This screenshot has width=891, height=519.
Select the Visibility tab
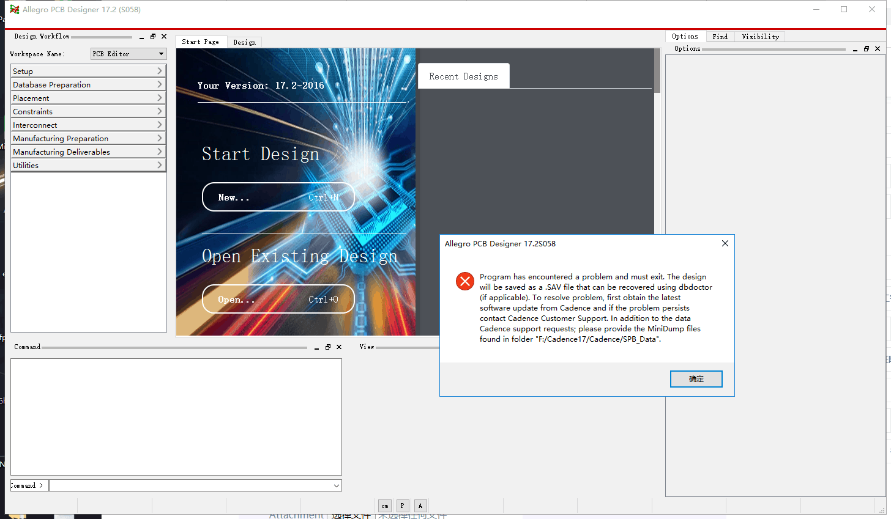(x=760, y=37)
